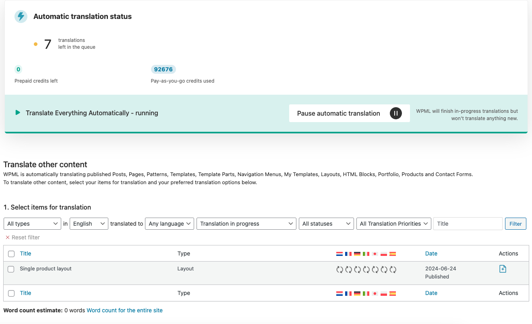Click the Pause automatic translation button
The image size is (532, 324).
click(350, 113)
